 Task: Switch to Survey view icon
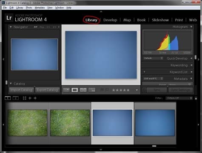click(x=92, y=90)
